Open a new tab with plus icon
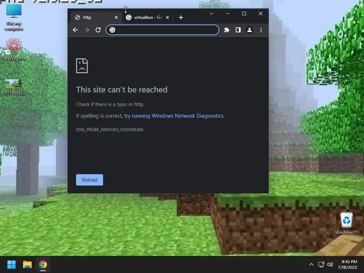The image size is (364, 273). coord(181,17)
